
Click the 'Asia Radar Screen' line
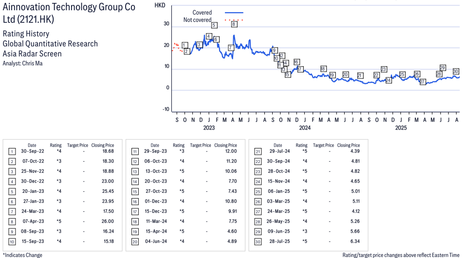[x=32, y=54]
